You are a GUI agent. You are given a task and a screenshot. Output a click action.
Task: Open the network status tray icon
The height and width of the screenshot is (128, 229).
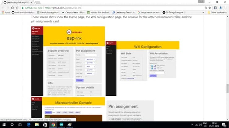pyautogui.click(x=197, y=125)
